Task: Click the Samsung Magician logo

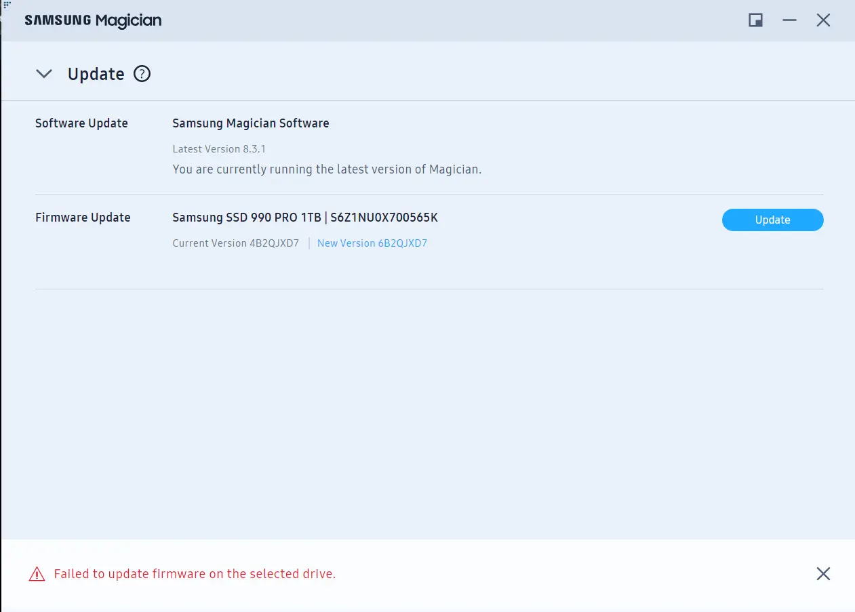Action: click(93, 20)
